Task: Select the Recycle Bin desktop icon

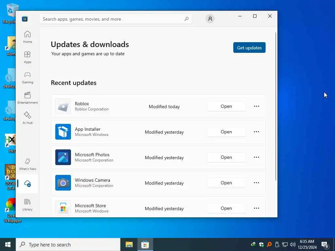Action: coord(9,14)
